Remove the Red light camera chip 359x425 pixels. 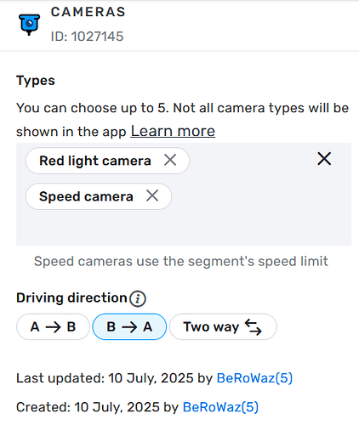pyautogui.click(x=170, y=160)
